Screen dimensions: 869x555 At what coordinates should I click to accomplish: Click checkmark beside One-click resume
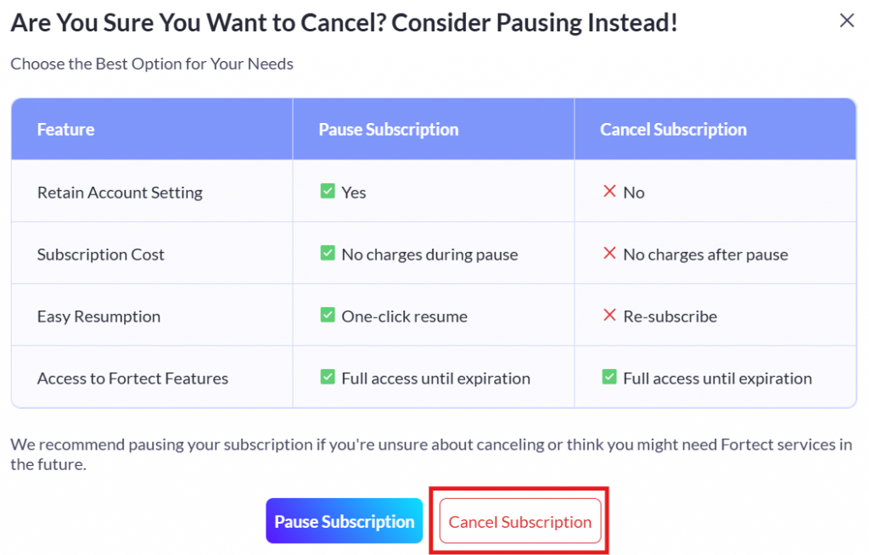point(328,315)
